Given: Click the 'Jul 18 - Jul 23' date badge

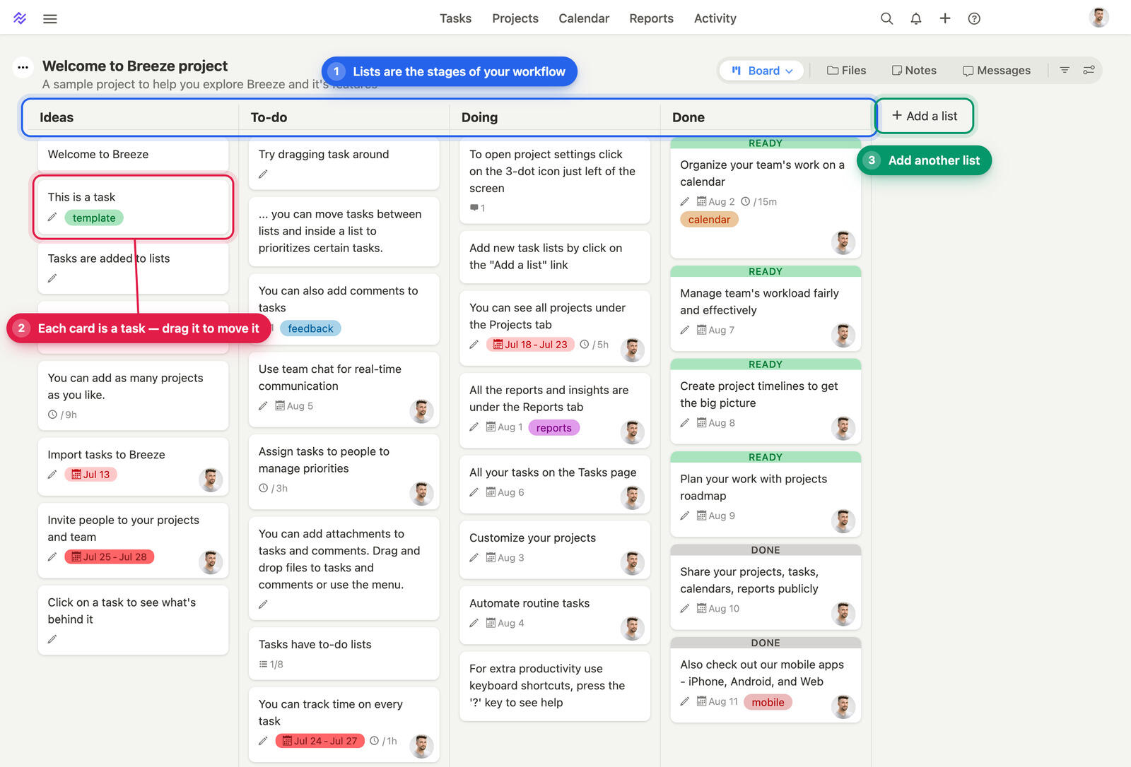Looking at the screenshot, I should tap(530, 345).
